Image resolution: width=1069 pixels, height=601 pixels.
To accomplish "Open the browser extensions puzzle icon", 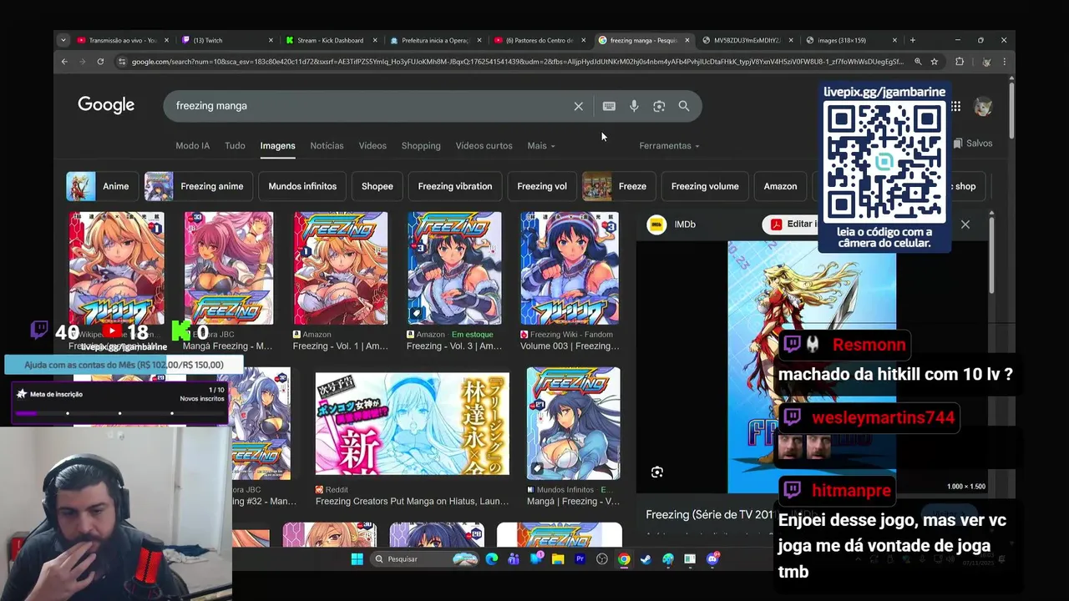I will (960, 62).
